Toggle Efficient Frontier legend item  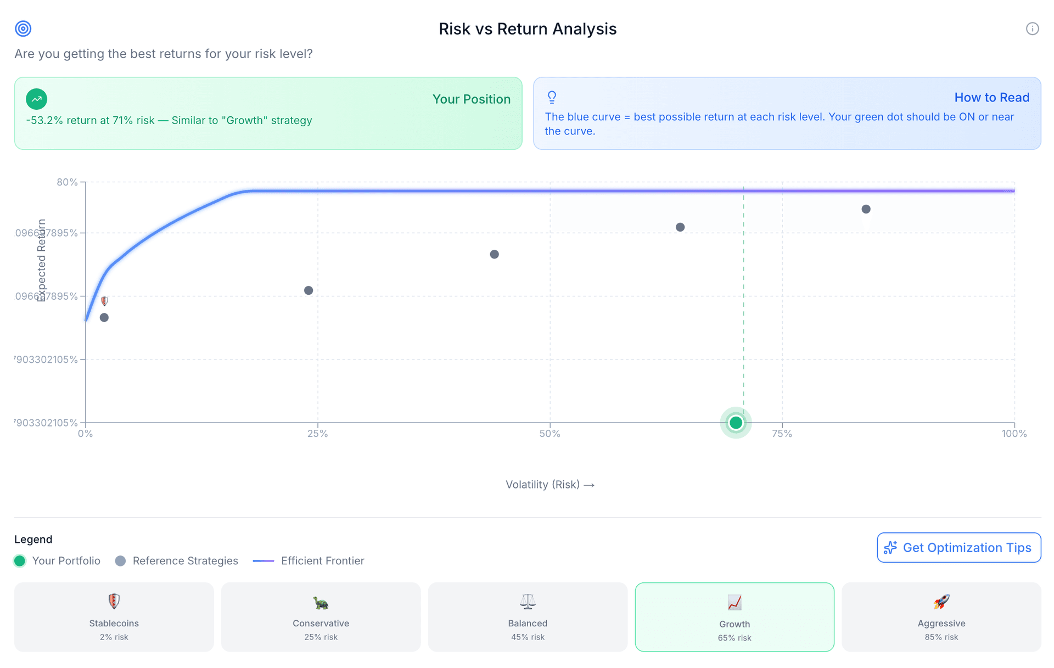coord(309,560)
